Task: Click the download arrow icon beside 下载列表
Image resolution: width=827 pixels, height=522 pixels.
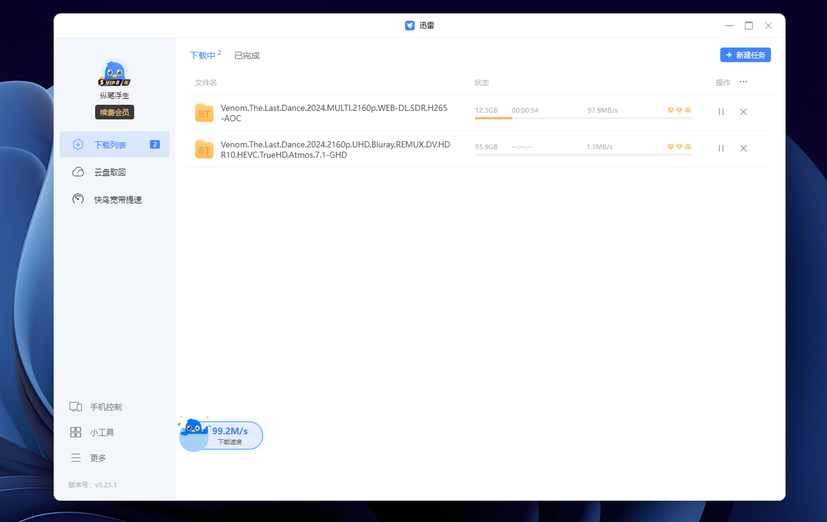Action: (x=78, y=144)
